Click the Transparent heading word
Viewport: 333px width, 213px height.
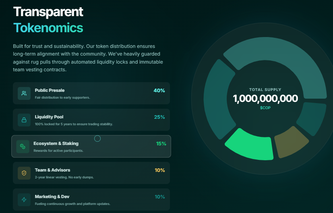tap(48, 11)
